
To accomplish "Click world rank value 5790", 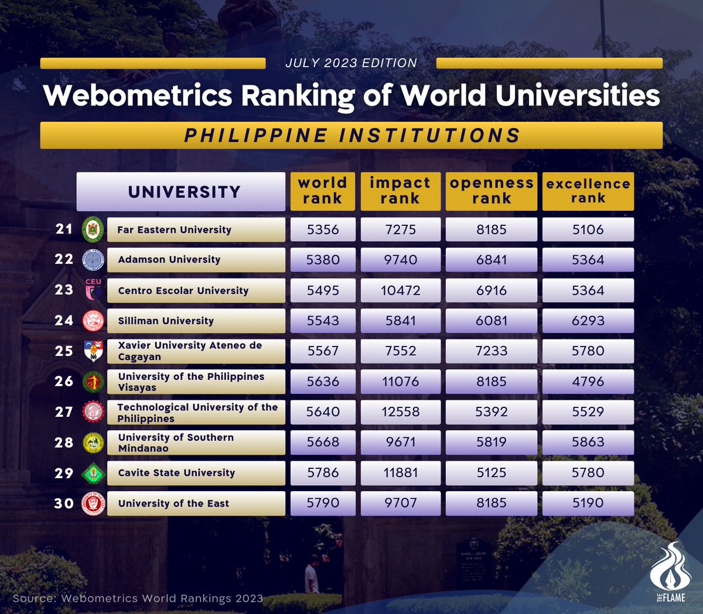I will [323, 503].
